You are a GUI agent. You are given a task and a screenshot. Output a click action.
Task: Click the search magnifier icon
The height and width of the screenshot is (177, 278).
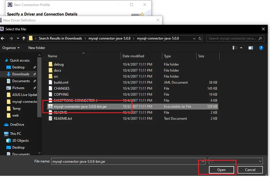[260, 38]
